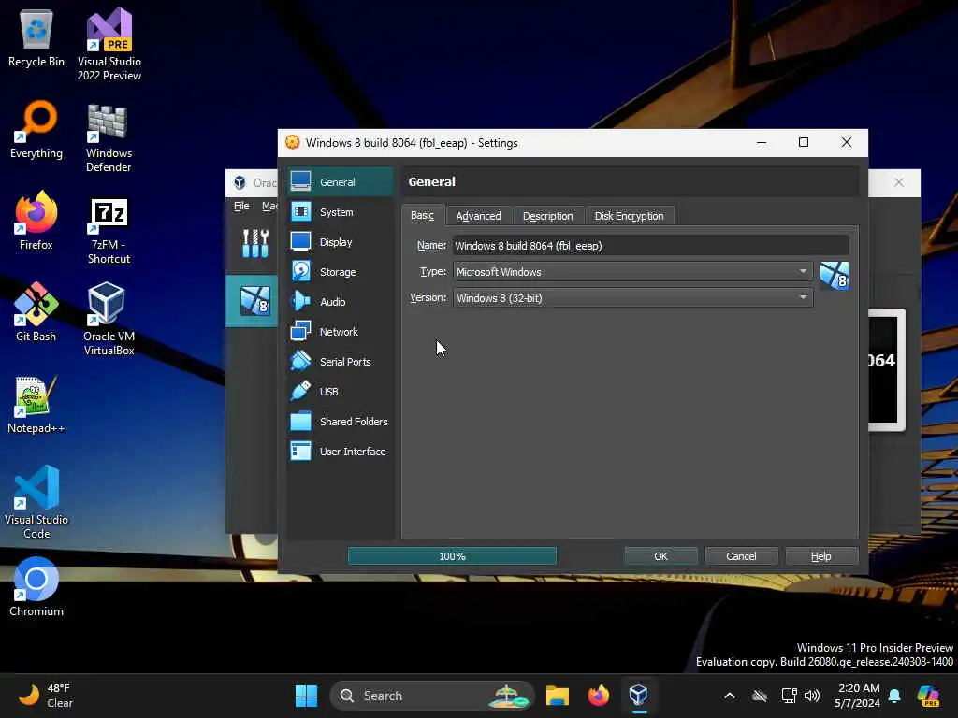This screenshot has height=718, width=958.
Task: Open File Explorer from taskbar
Action: pos(558,696)
